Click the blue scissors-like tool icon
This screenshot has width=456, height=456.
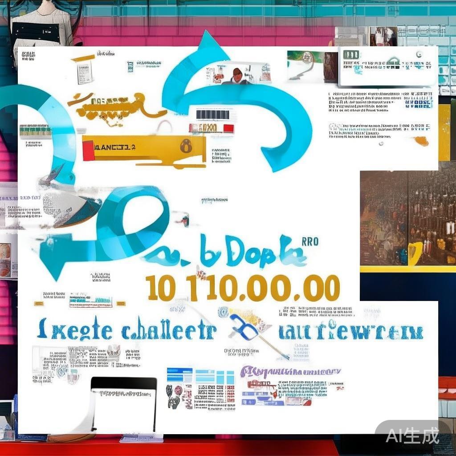pyautogui.click(x=245, y=328)
